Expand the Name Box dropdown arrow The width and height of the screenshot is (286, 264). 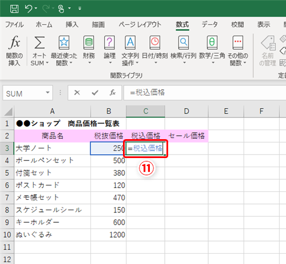click(47, 93)
